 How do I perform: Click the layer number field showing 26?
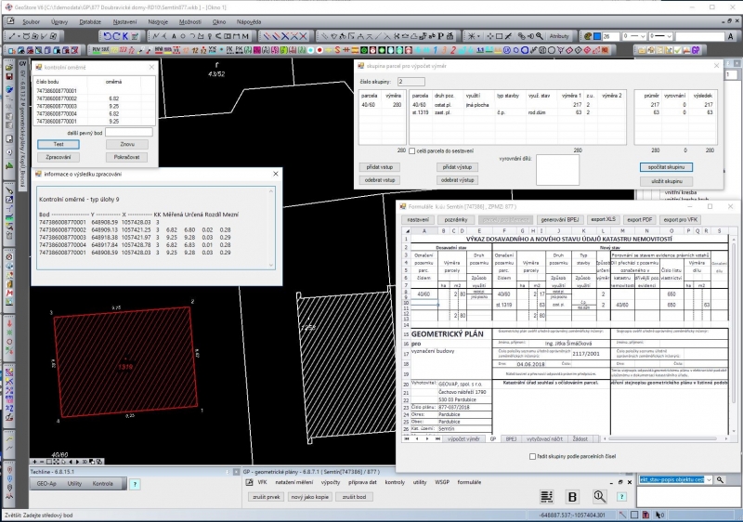pos(611,36)
